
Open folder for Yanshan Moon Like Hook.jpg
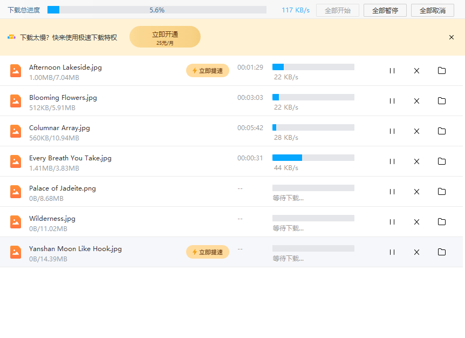click(x=442, y=252)
